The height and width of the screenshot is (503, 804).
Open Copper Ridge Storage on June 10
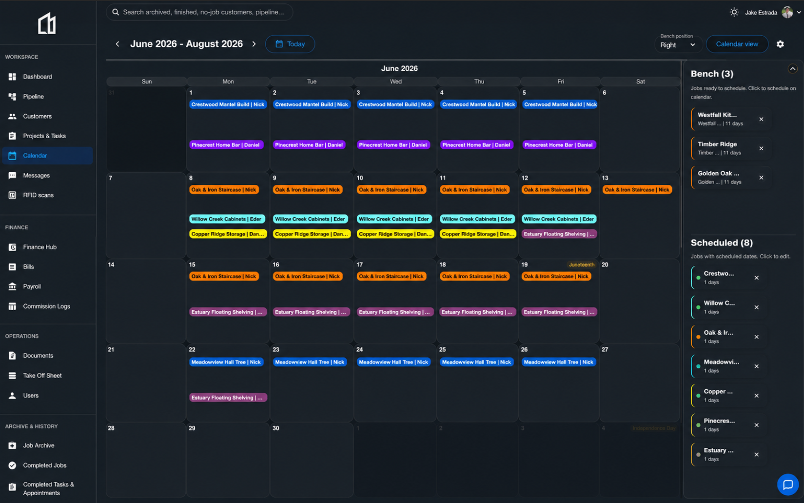[395, 234]
